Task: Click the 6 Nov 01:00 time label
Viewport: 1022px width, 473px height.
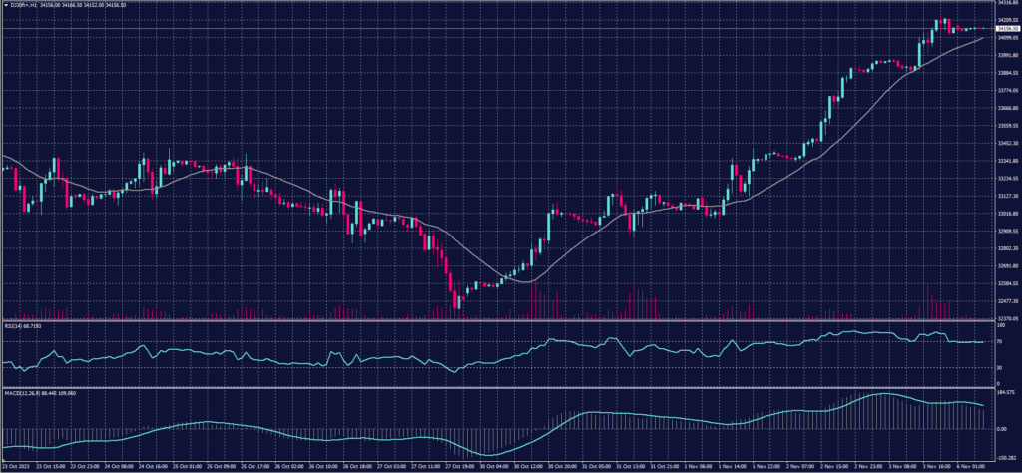Action: (x=970, y=466)
